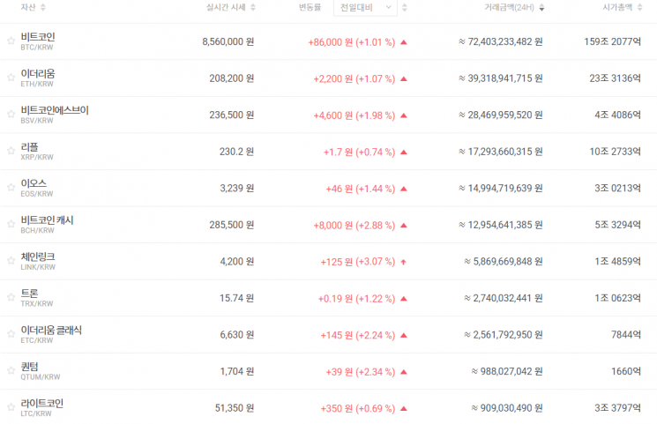Open the 이오스 asset name

click(x=34, y=183)
